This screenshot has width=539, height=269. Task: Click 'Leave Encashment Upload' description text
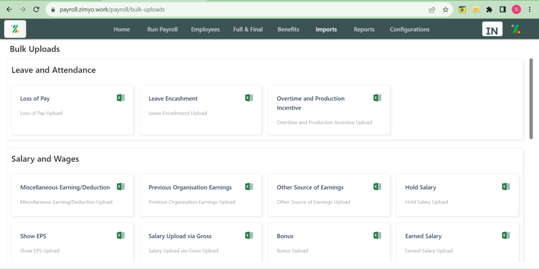click(x=178, y=113)
